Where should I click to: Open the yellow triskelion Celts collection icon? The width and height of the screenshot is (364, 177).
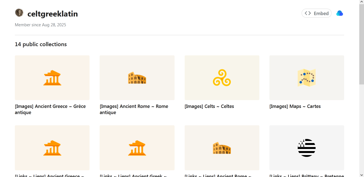[x=222, y=78]
